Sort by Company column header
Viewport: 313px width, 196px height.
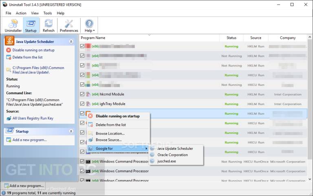click(288, 38)
